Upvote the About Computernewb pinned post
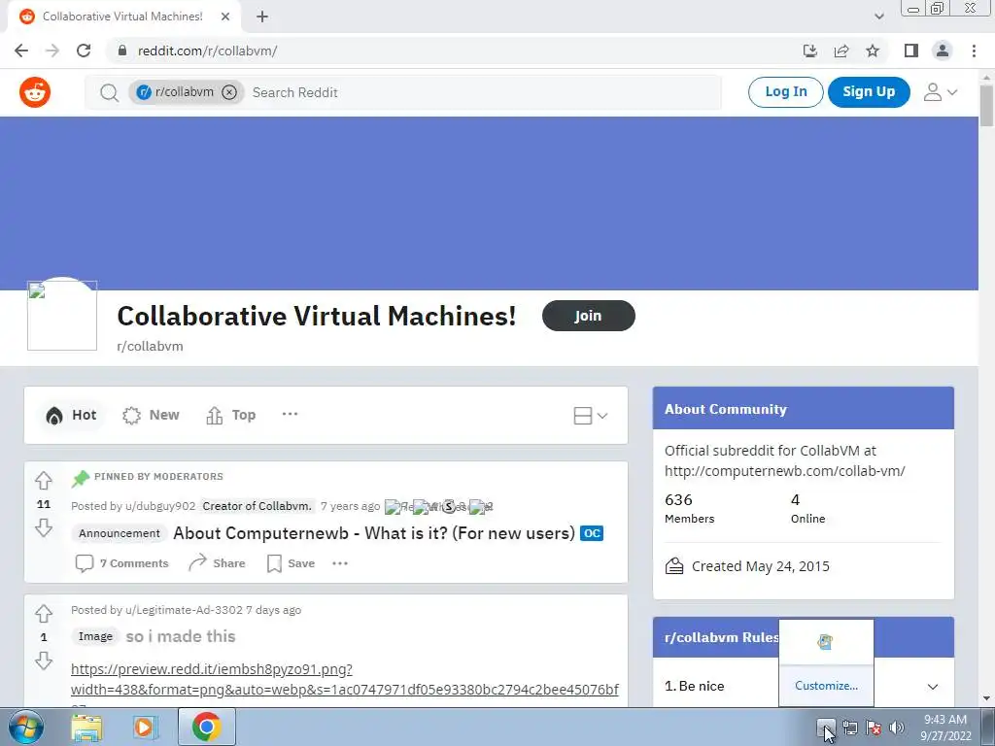Image resolution: width=995 pixels, height=746 pixels. pos(43,481)
